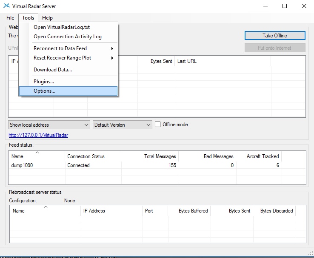Image resolution: width=314 pixels, height=258 pixels.
Task: Select Open Connection Activity Log
Action: click(x=68, y=37)
